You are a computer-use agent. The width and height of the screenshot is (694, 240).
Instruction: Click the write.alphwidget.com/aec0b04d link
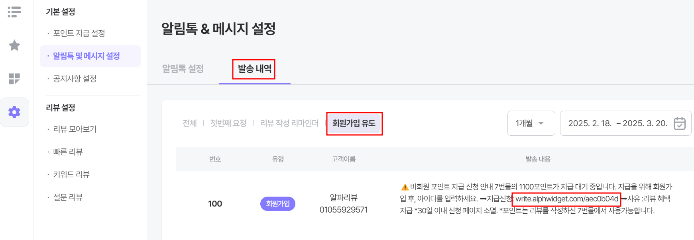567,199
